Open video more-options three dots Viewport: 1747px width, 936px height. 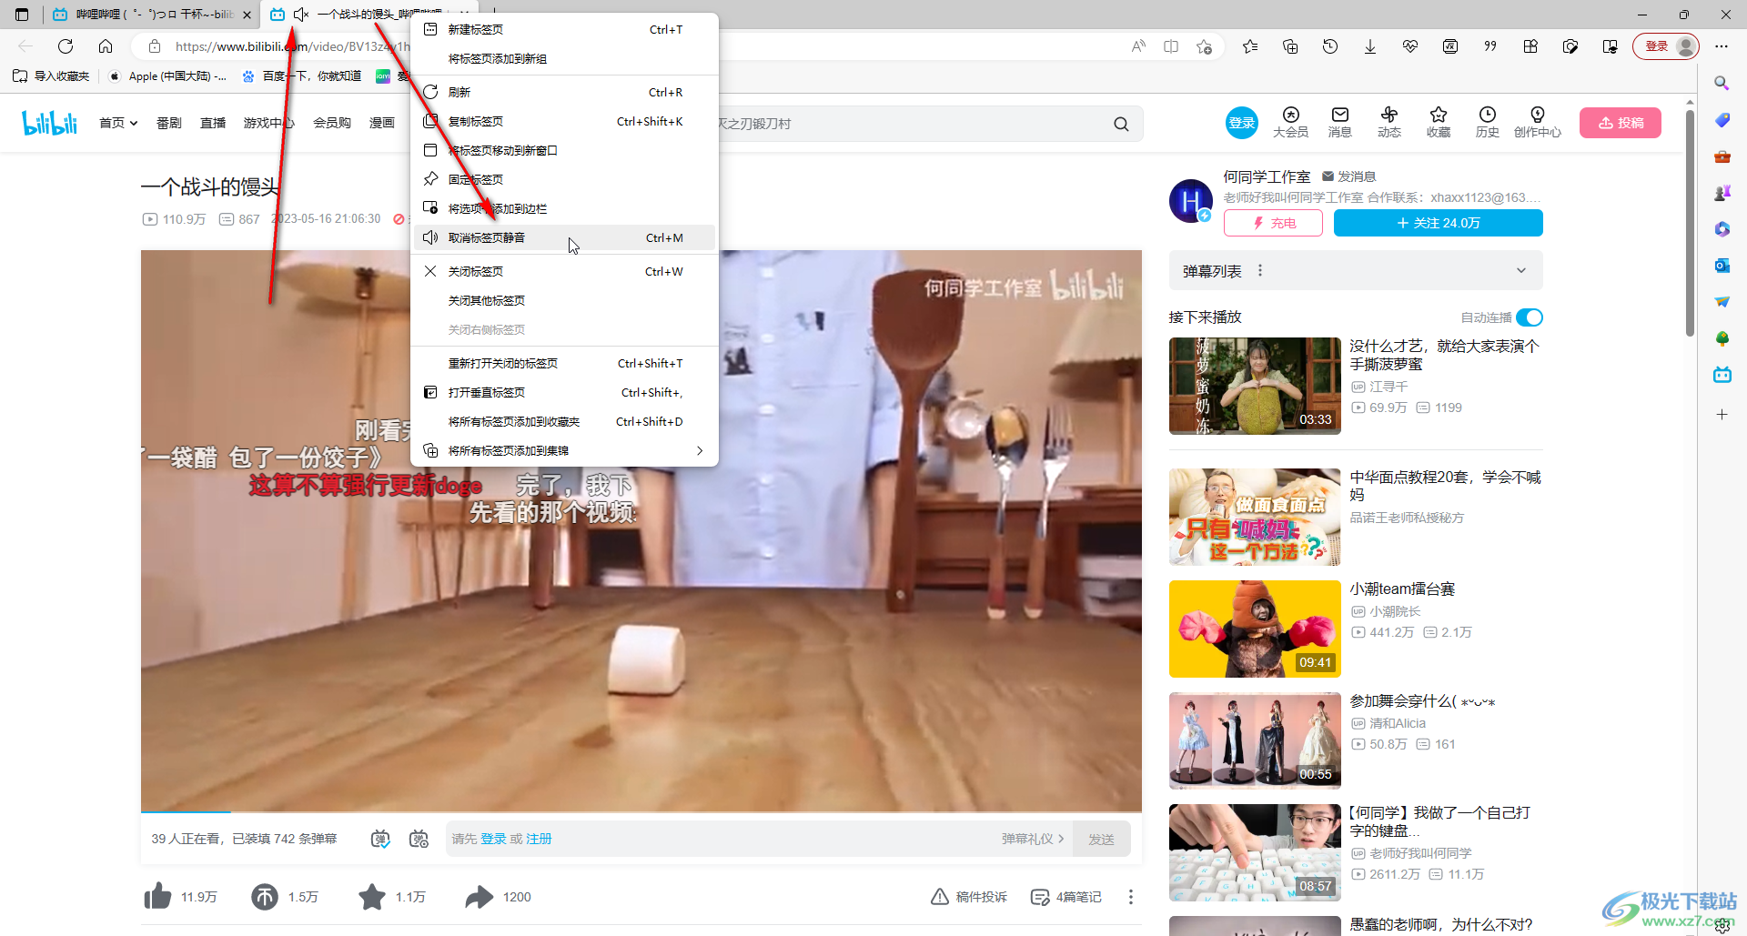(x=1131, y=897)
